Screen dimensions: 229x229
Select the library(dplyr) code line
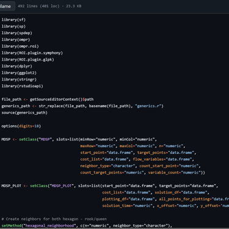pos(16,66)
